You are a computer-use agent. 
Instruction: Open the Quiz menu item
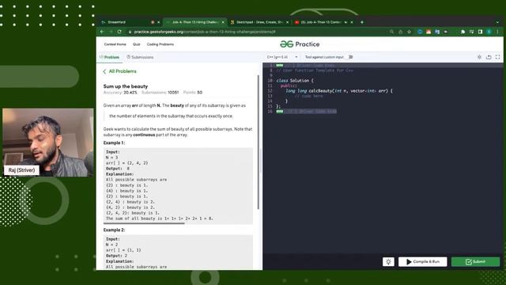pyautogui.click(x=137, y=44)
